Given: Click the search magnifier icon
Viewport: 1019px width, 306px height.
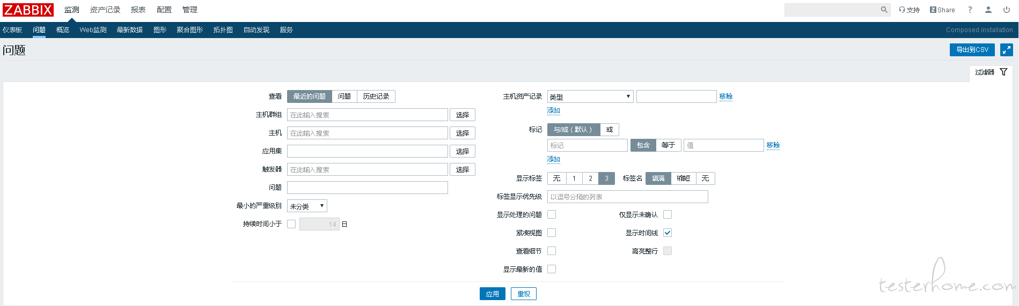Looking at the screenshot, I should [x=884, y=10].
